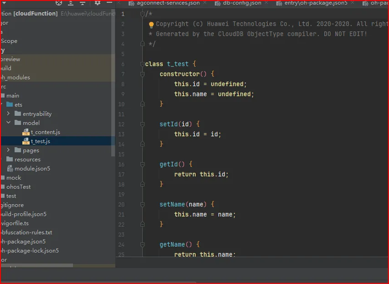Fold the setName method at line 20

point(142,204)
